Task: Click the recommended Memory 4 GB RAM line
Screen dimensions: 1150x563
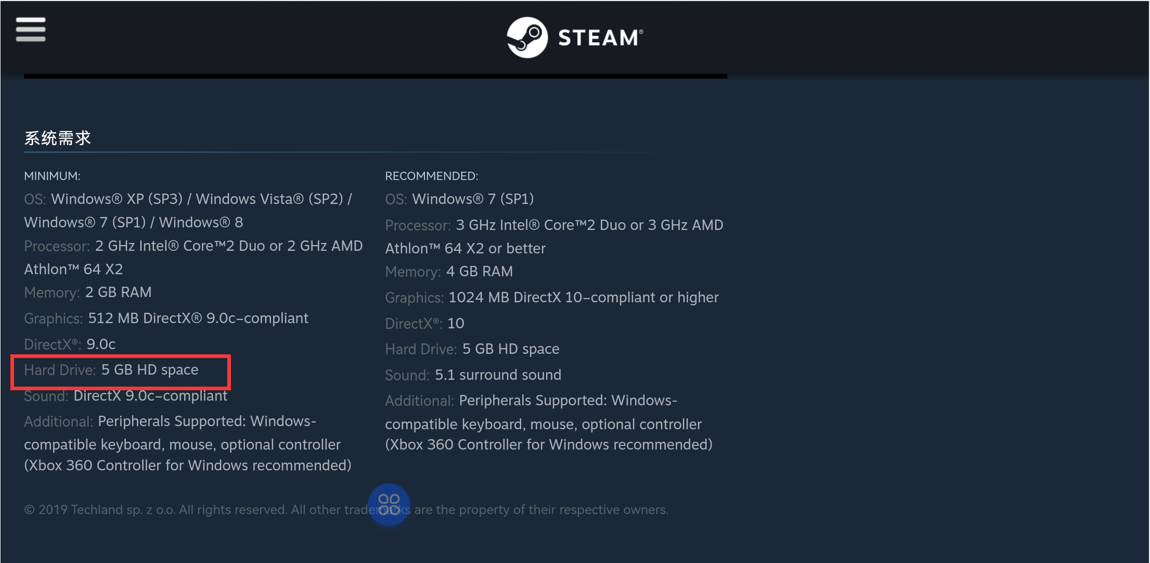Action: (x=449, y=272)
